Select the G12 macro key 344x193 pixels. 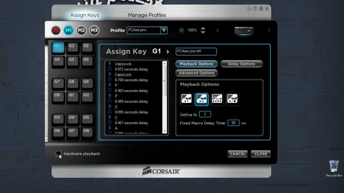87,97
